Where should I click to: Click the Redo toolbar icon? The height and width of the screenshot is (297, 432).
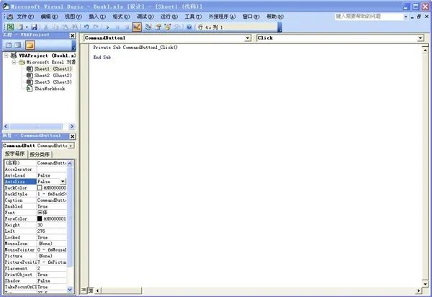click(x=96, y=27)
